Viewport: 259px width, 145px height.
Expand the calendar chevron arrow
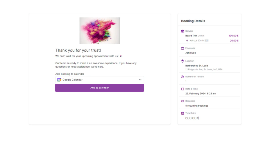pyautogui.click(x=140, y=80)
